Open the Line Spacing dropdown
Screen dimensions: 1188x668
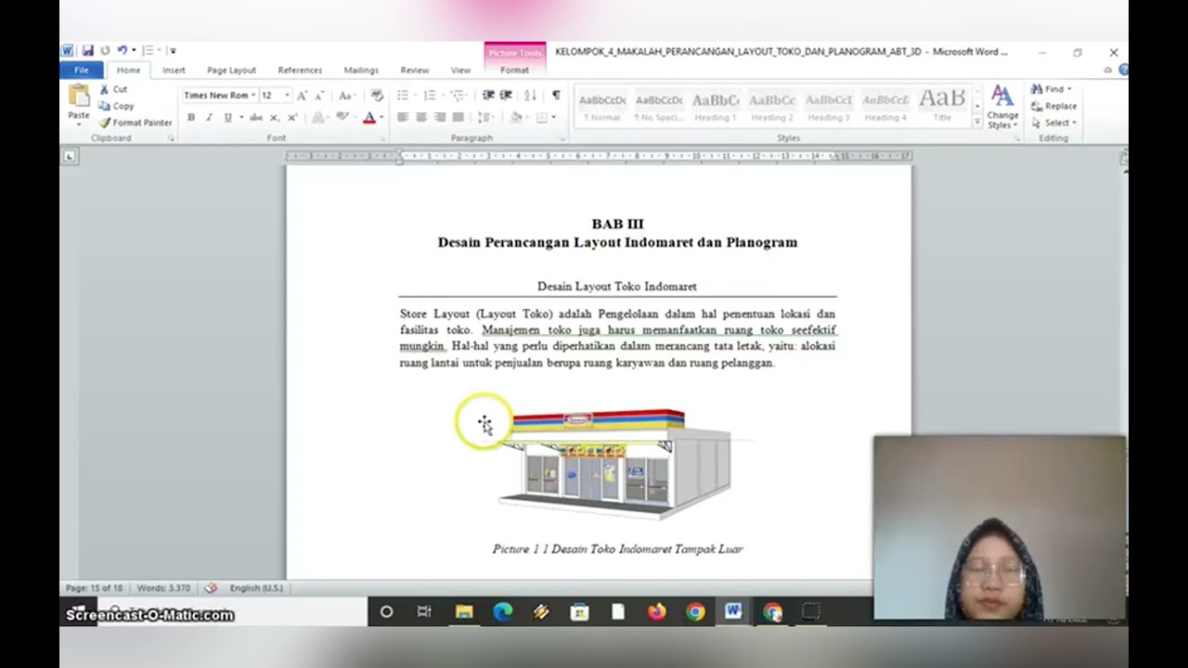tap(485, 118)
